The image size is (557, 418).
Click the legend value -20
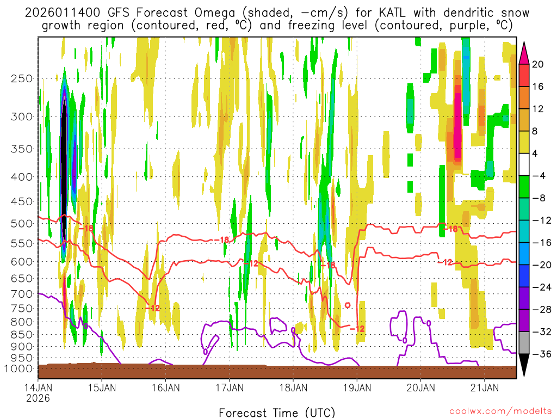(x=542, y=265)
